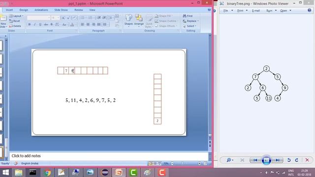Open Print menu in Photo Viewer
This screenshot has height=177, width=315.
click(x=242, y=11)
